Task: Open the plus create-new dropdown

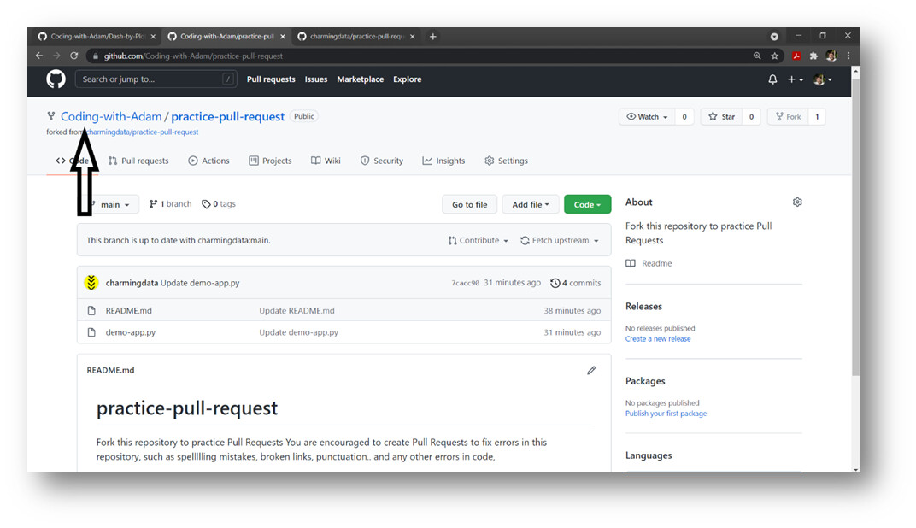Action: click(795, 79)
